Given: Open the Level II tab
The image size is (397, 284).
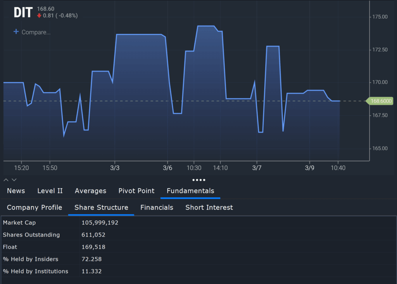Looking at the screenshot, I should pos(50,191).
